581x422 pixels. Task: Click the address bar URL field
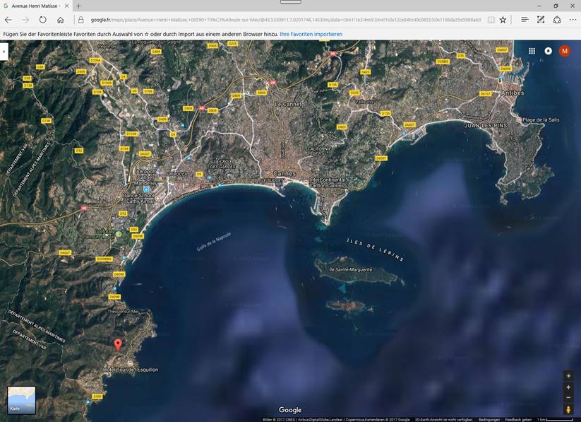point(282,20)
